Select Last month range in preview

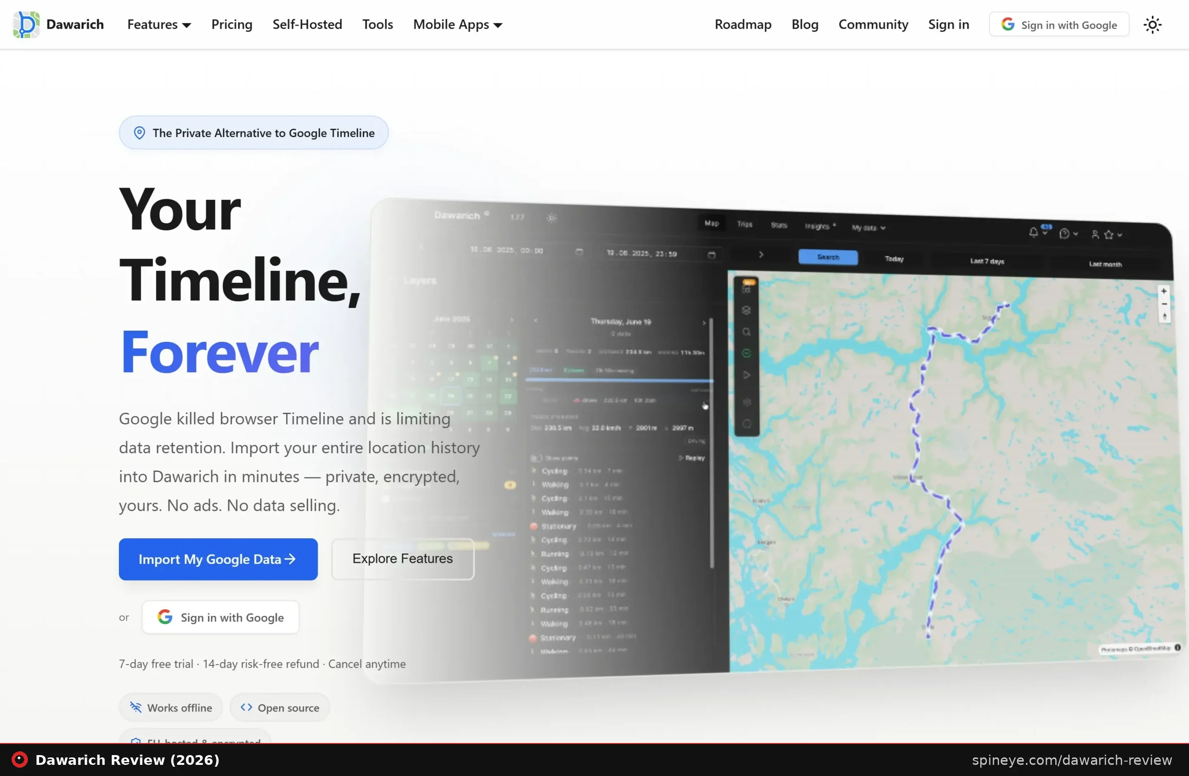point(1104,264)
